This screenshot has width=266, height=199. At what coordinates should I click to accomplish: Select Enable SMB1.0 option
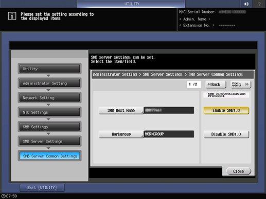click(x=226, y=110)
